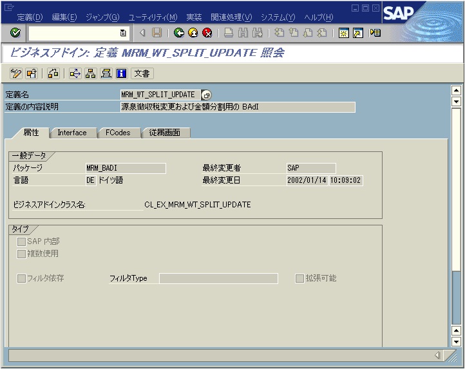Click the Create new session icon
Screen dimensions: 465x369
pyautogui.click(x=345, y=33)
